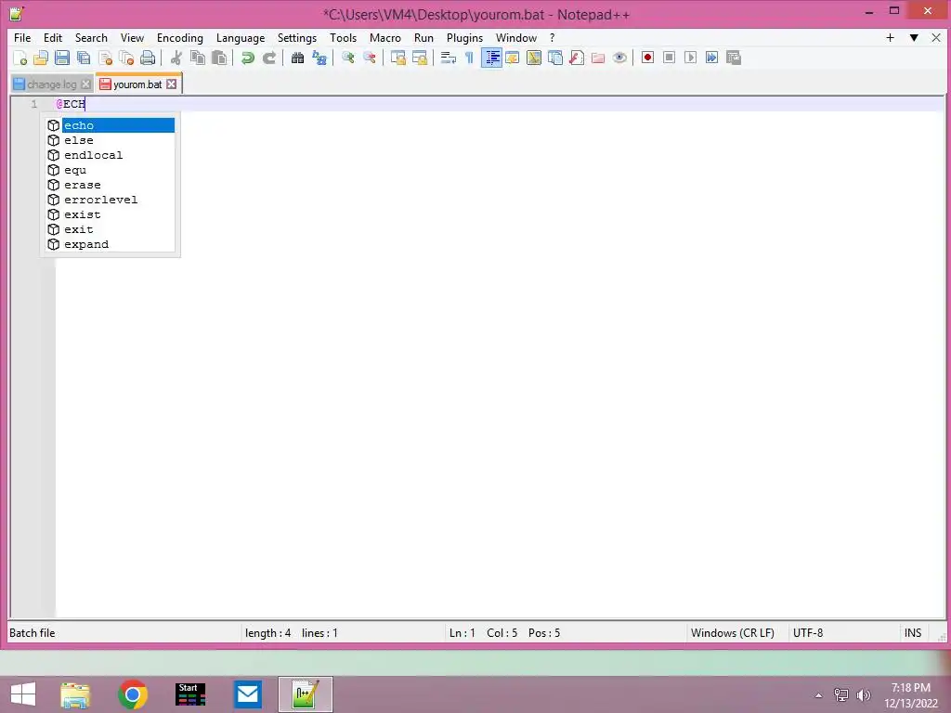Zoom in using toolbar magnifier
The width and height of the screenshot is (951, 713).
point(347,58)
